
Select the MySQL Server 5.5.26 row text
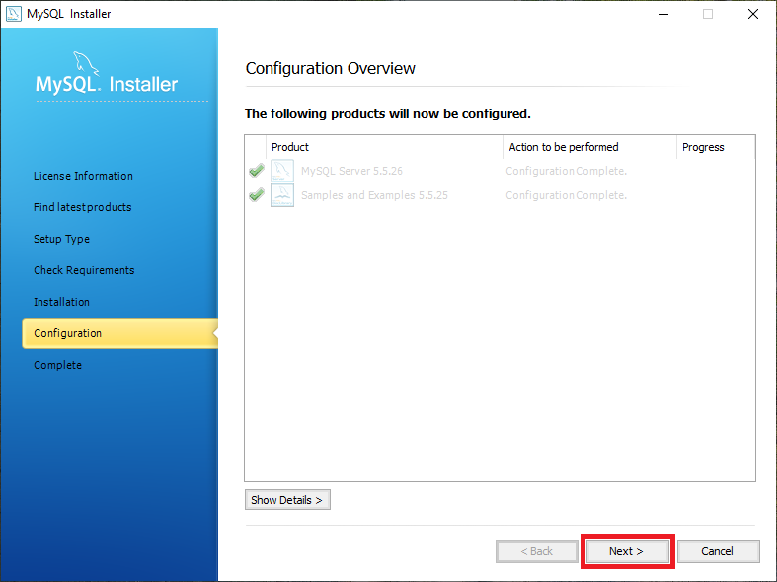[x=351, y=171]
